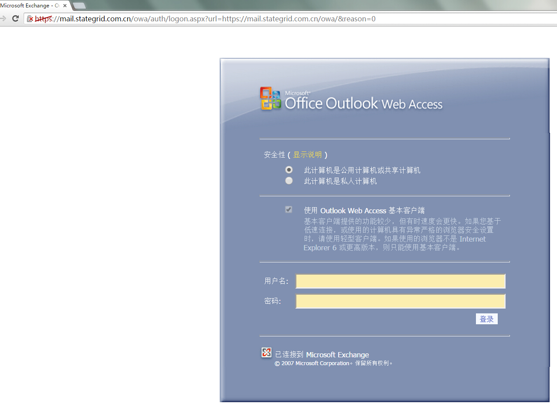557x410 pixels.
Task: Select the public or shared computer radio
Action: point(289,170)
